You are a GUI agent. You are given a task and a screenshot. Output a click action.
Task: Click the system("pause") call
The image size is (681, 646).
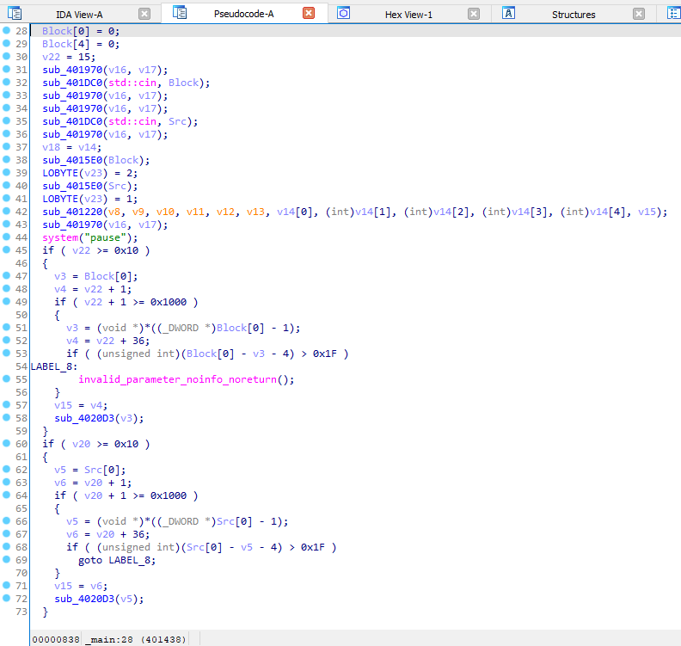click(x=90, y=237)
